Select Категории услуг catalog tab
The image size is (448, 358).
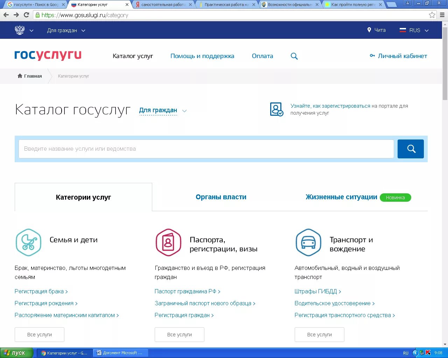tap(83, 197)
